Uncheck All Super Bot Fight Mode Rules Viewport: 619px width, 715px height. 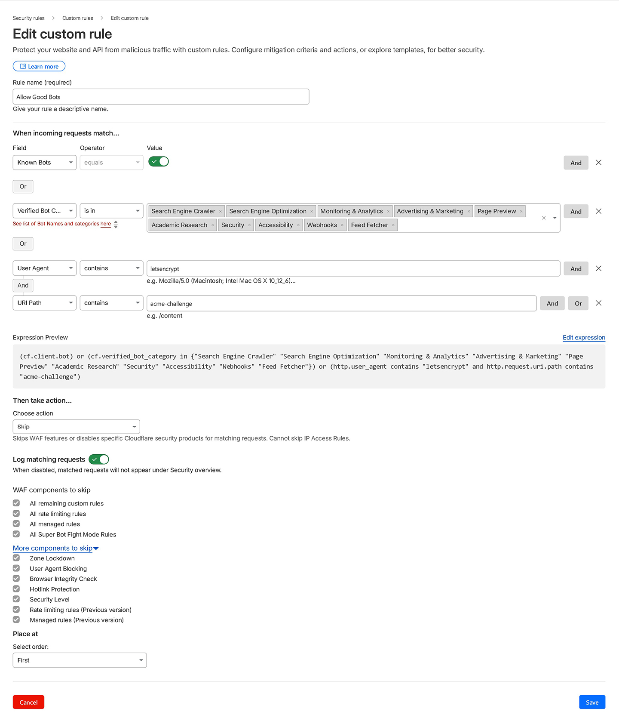pos(16,534)
